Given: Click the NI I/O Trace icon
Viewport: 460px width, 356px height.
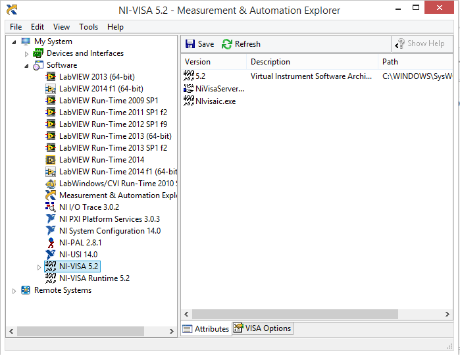Looking at the screenshot, I should pyautogui.click(x=51, y=207).
